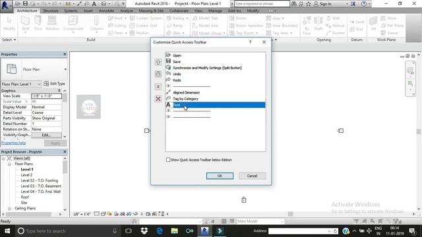Enable Show Quick Access Toolbar below Ribbon

pos(168,160)
